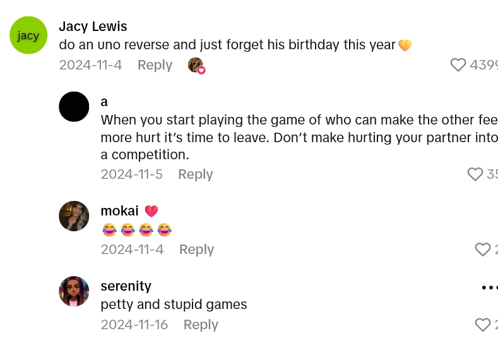View serenity's cartoon avatar profile
The height and width of the screenshot is (345, 498).
[74, 291]
